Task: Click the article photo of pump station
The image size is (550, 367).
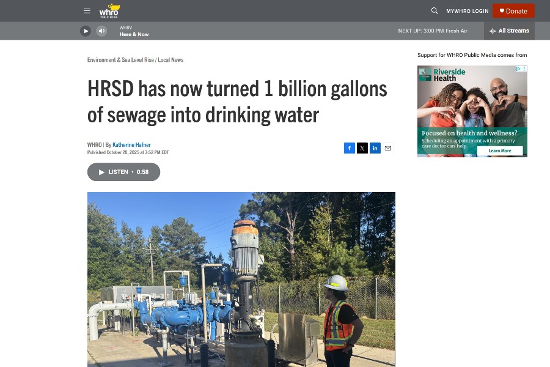Action: [x=241, y=279]
